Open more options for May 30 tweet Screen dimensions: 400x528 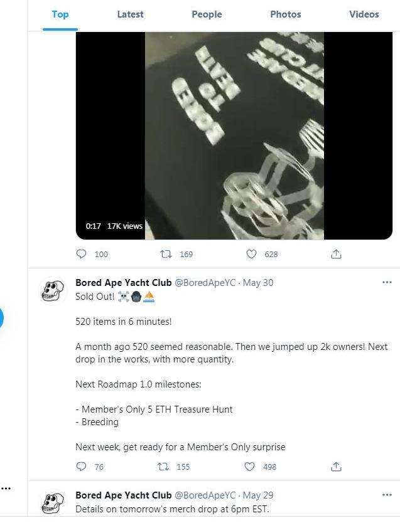coord(387,282)
